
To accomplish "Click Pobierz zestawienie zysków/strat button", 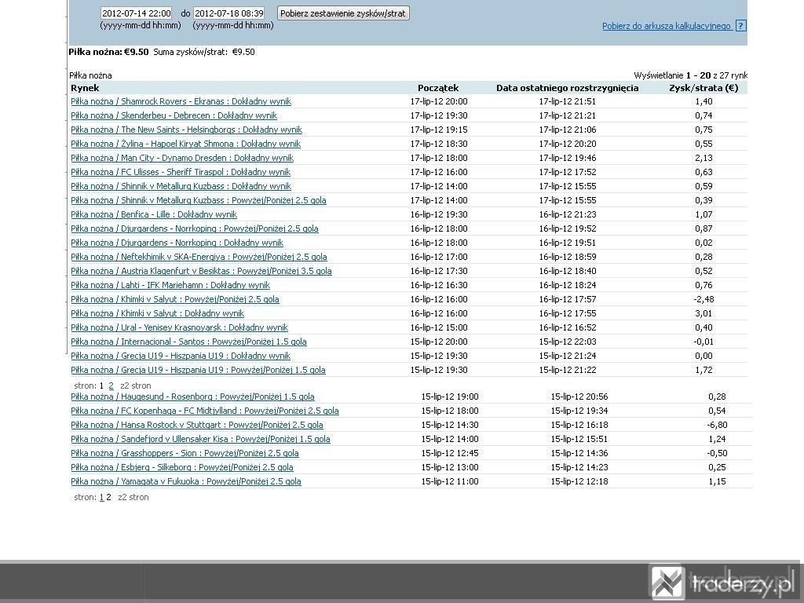I will [343, 13].
